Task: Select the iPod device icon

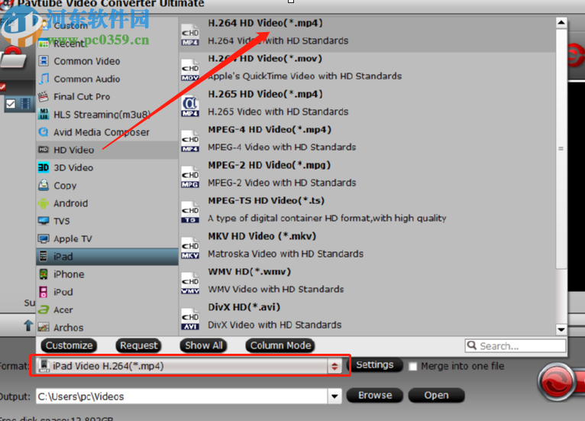Action: [44, 292]
